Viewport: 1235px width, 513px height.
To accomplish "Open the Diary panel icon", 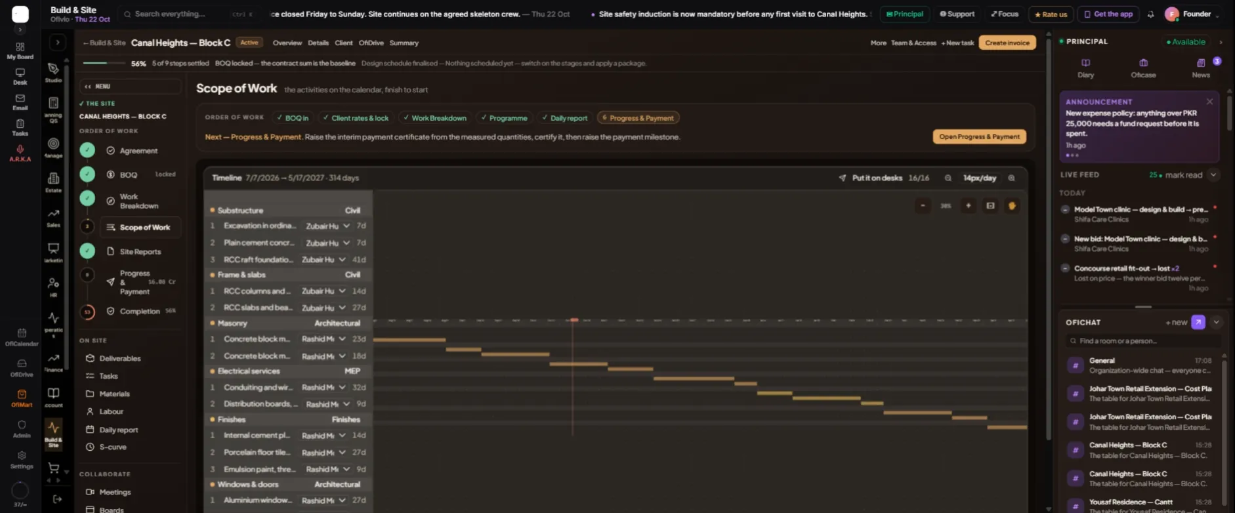I will click(1085, 68).
